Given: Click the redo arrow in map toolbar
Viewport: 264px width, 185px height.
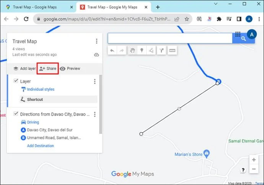Looking at the screenshot, I should tap(122, 50).
